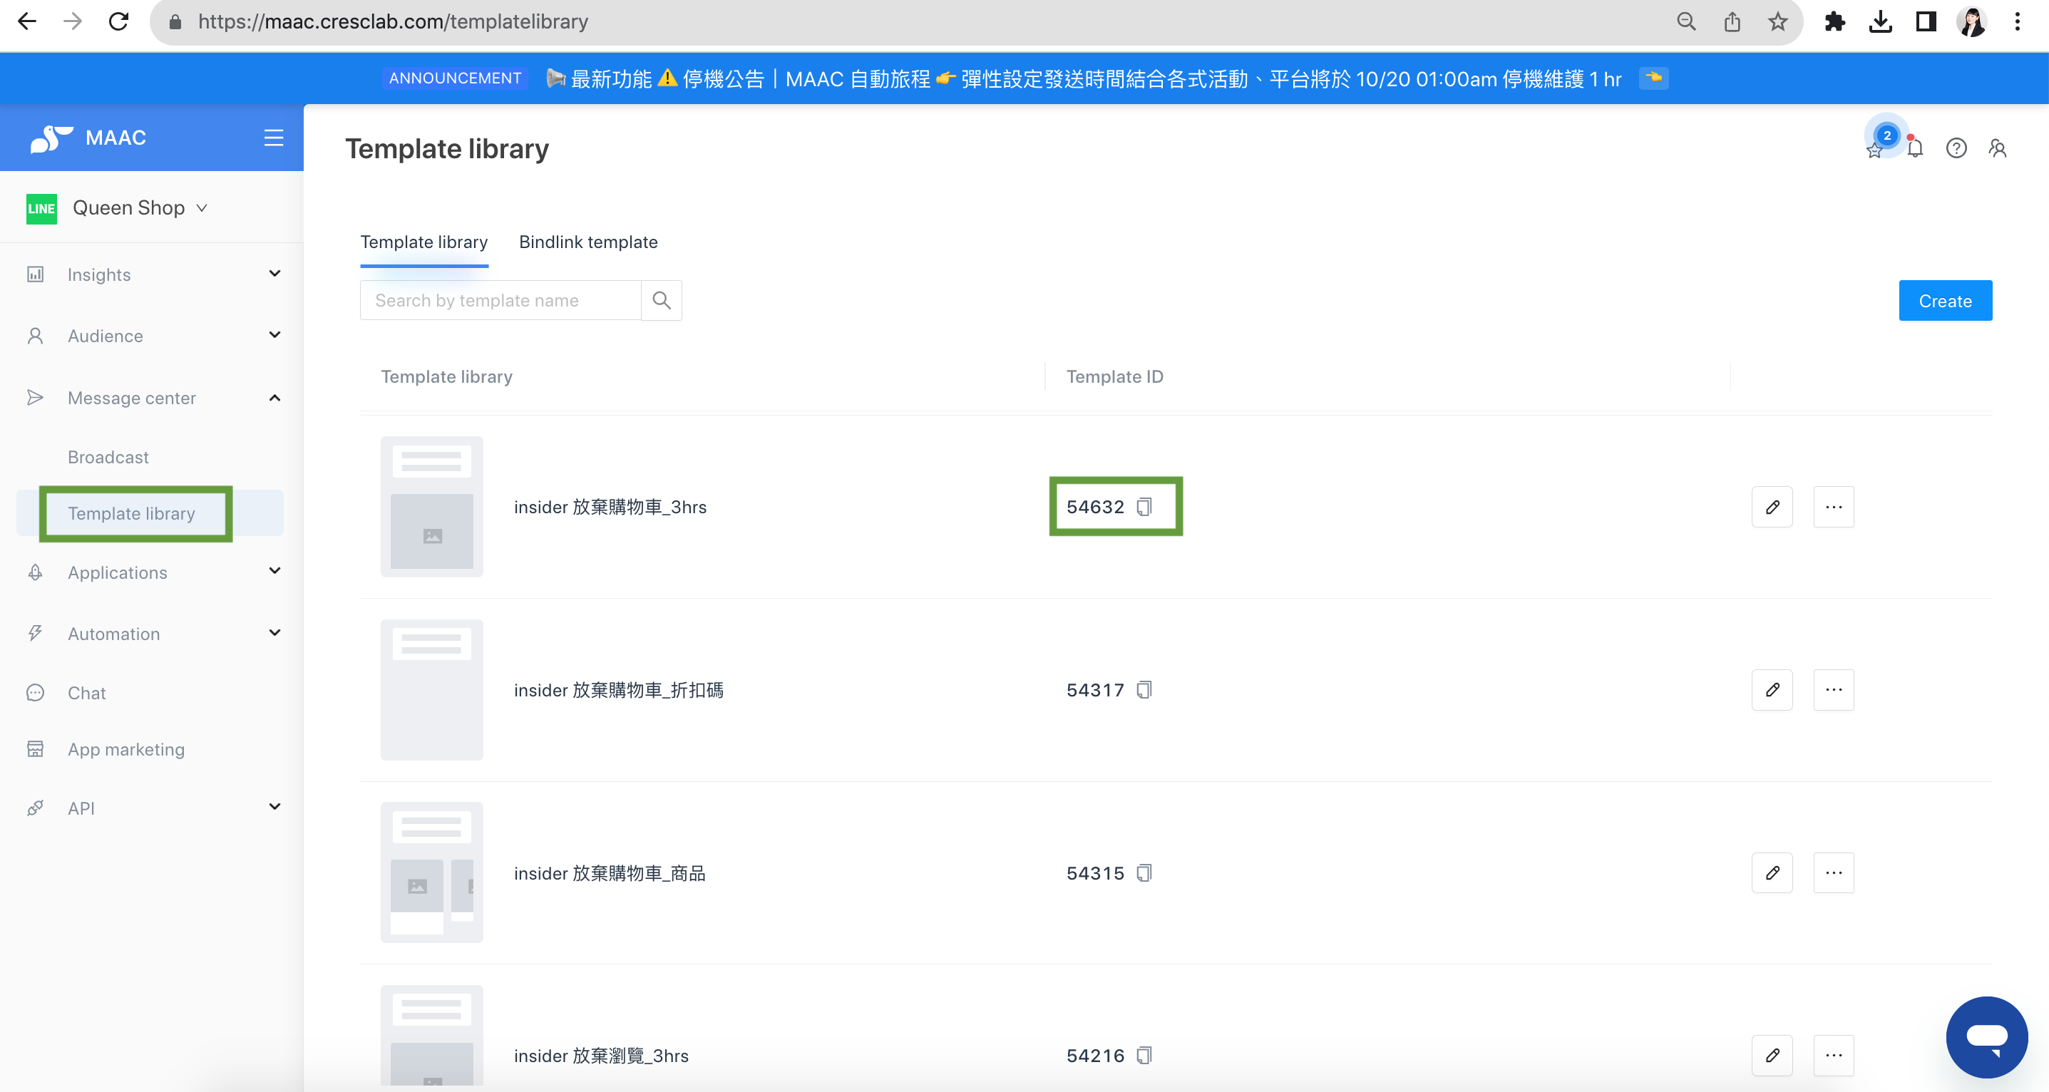Edit insider 放棄購物車_商品 template
The image size is (2049, 1092).
click(x=1772, y=872)
